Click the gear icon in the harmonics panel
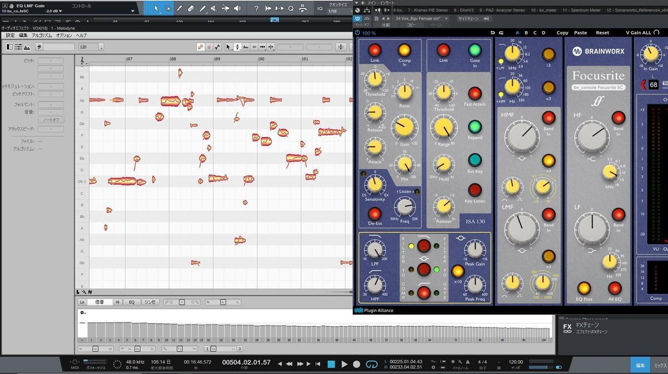The image size is (668, 374). click(82, 313)
